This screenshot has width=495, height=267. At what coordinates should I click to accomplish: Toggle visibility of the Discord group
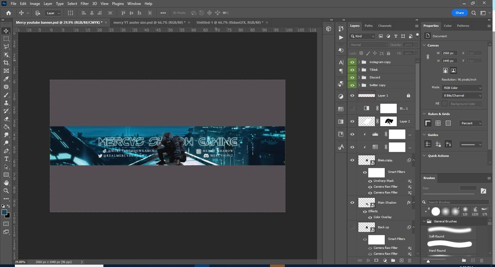[x=352, y=77]
